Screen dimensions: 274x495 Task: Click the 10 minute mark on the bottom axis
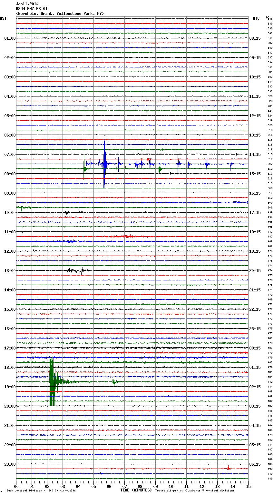(x=171, y=486)
